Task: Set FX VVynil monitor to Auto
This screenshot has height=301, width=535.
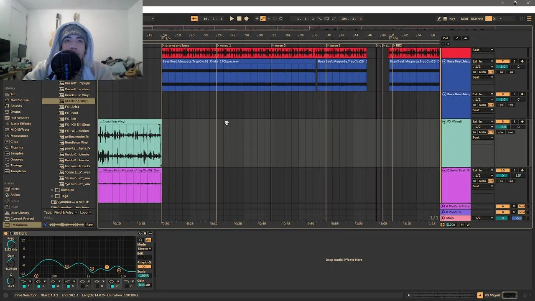Action: pyautogui.click(x=482, y=132)
